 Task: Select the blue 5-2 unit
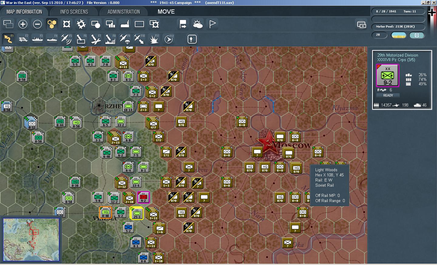click(x=128, y=227)
